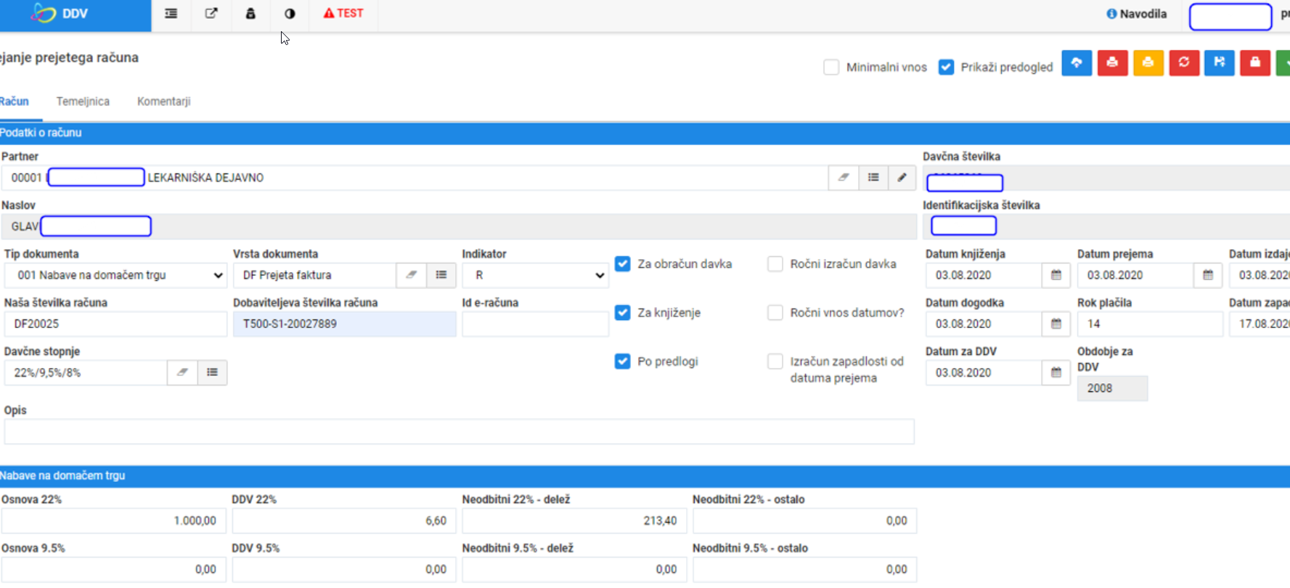1290x588 pixels.
Task: Open the Tip dokumenta dropdown
Action: click(115, 275)
